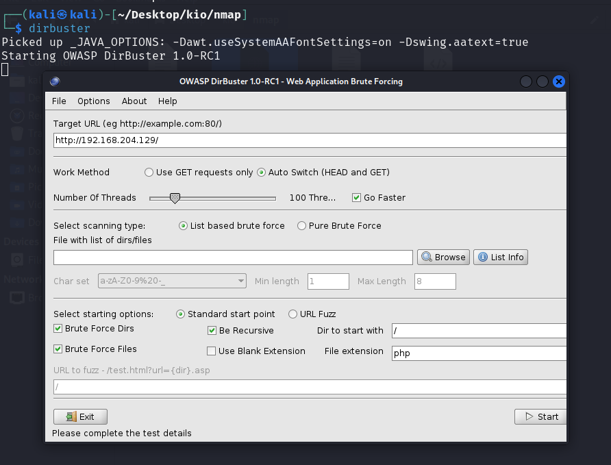
Task: Click the play triangle icon on Start
Action: click(x=529, y=416)
